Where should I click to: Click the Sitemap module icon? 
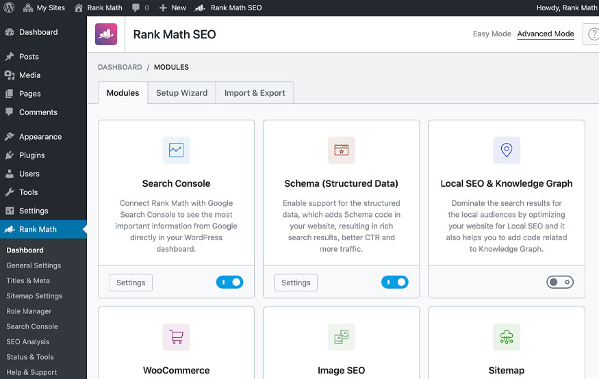click(506, 337)
